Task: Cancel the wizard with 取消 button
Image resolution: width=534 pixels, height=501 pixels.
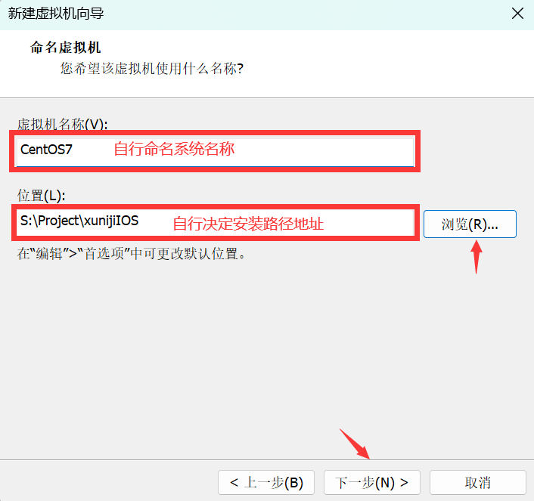Action: click(x=478, y=483)
